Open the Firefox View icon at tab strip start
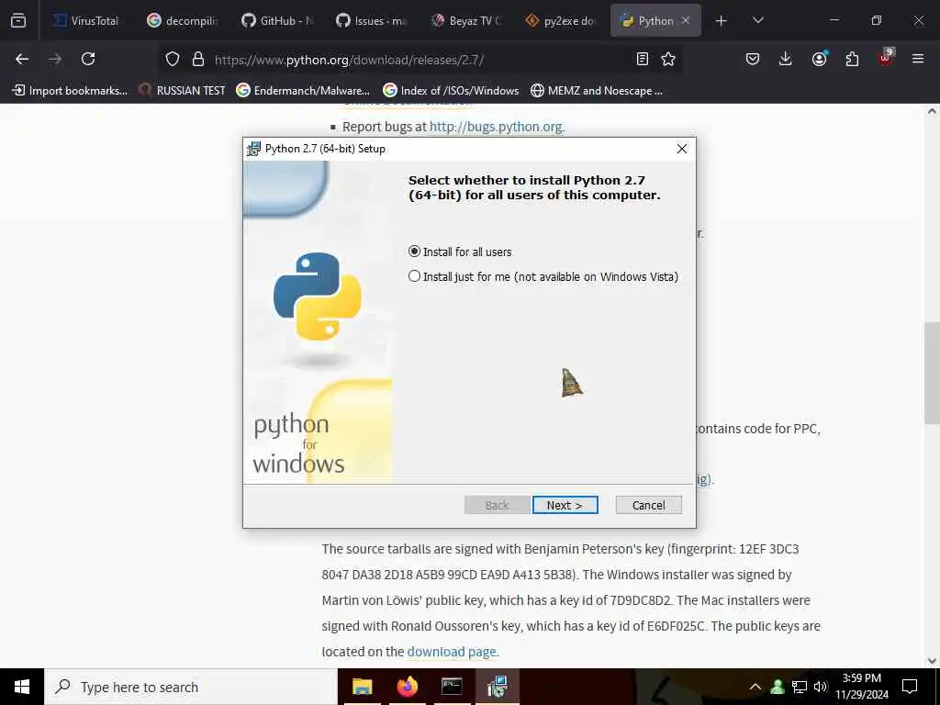 click(x=18, y=20)
